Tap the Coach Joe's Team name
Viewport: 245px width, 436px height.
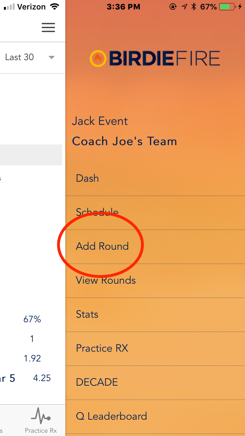pos(124,141)
